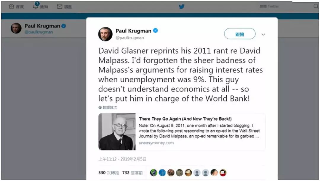Click Paul Krugman avatar in background header
Screen dimensions: 320x181
coord(16,28)
